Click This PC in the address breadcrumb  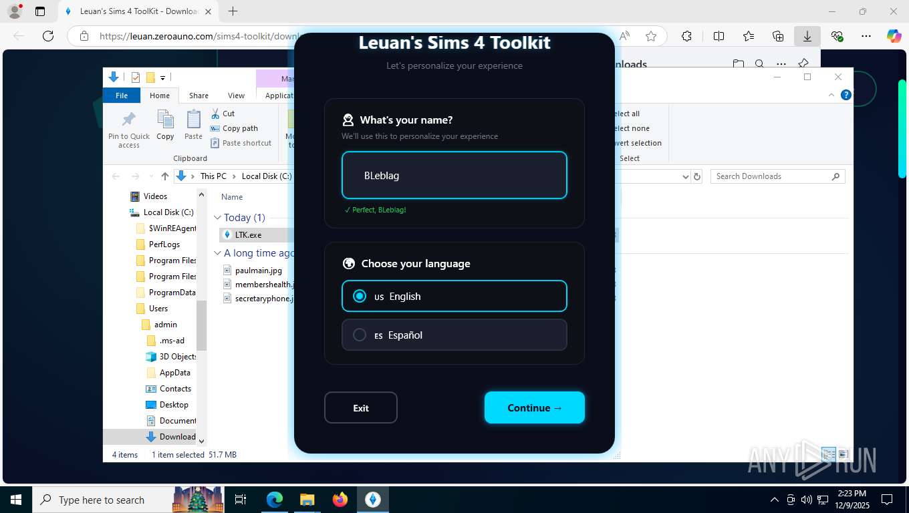[213, 176]
